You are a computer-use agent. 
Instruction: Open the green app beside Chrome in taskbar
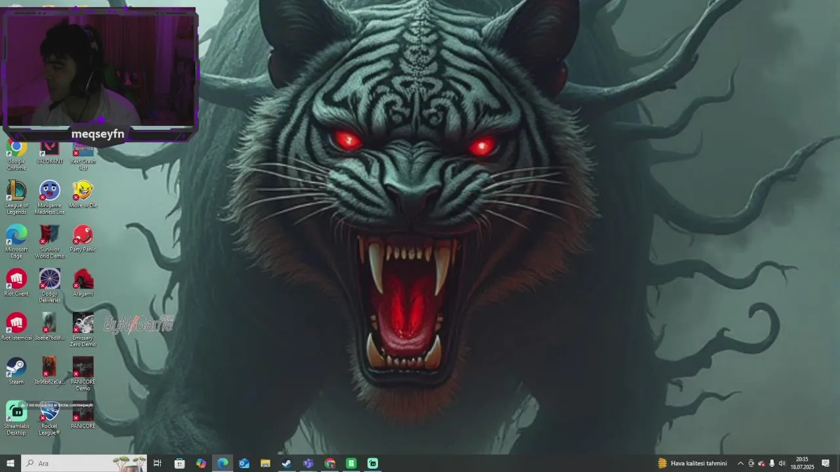pyautogui.click(x=351, y=463)
